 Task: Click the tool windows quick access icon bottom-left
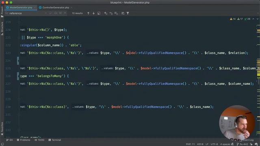pyautogui.click(x=2, y=144)
